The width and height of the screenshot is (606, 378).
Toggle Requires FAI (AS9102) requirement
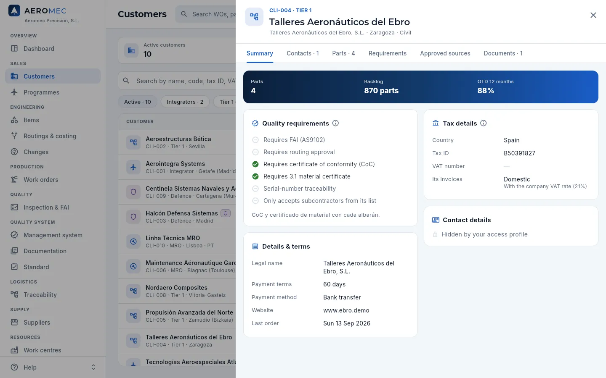255,140
